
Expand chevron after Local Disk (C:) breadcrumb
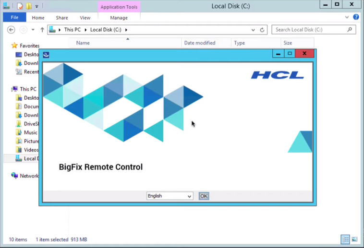[x=126, y=30]
